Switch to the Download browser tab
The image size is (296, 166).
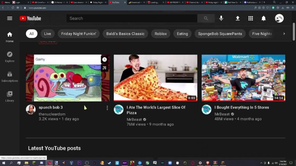[x=136, y=2]
